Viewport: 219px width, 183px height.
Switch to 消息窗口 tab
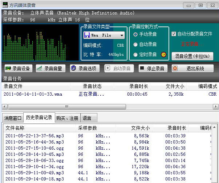click(13, 118)
